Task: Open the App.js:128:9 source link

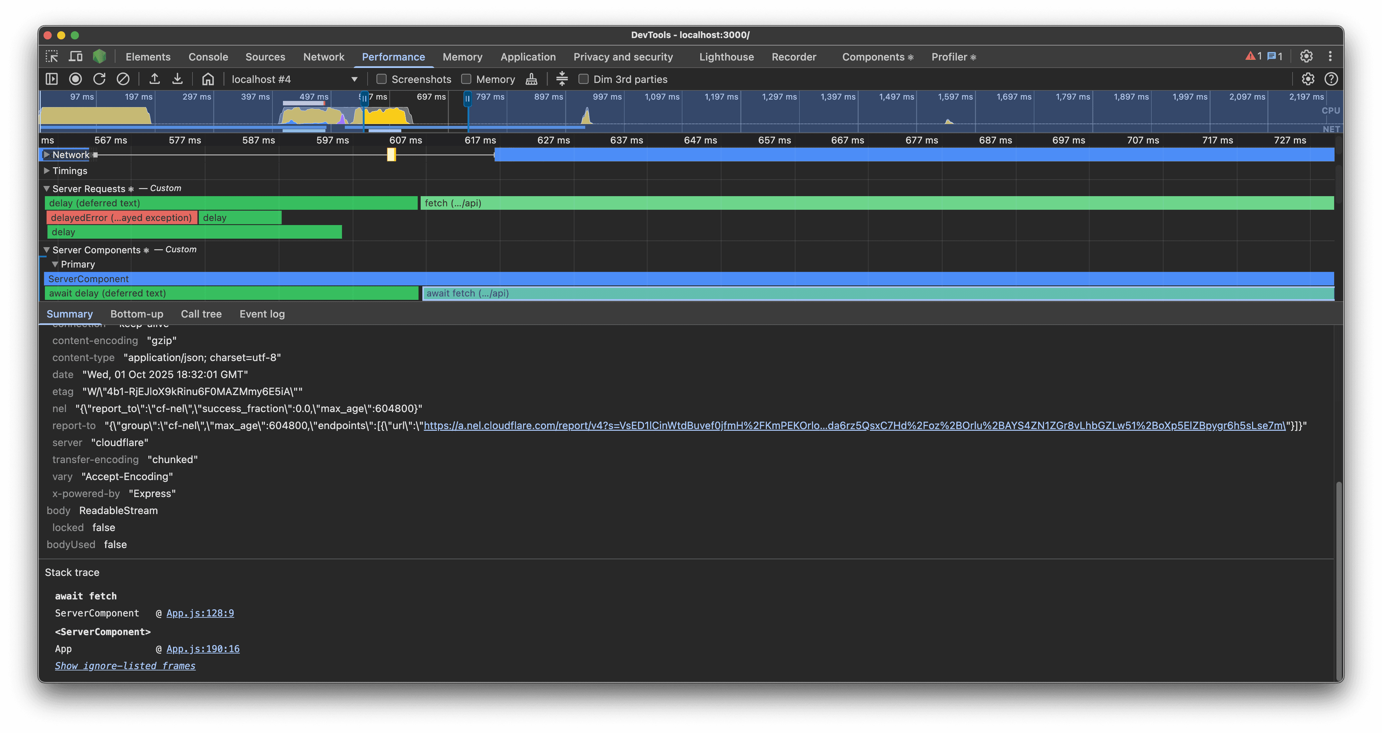Action: [x=200, y=613]
